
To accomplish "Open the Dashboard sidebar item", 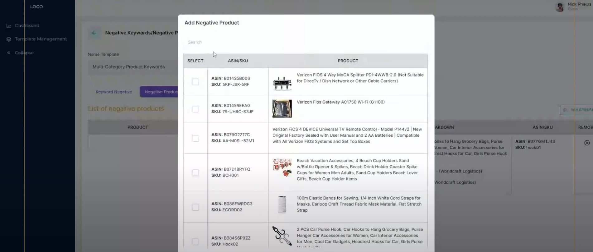I will click(x=27, y=25).
